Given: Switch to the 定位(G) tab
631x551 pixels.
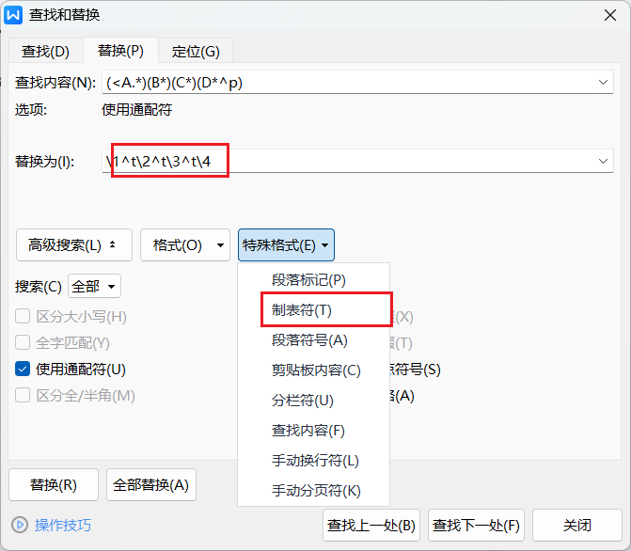Looking at the screenshot, I should click(196, 52).
